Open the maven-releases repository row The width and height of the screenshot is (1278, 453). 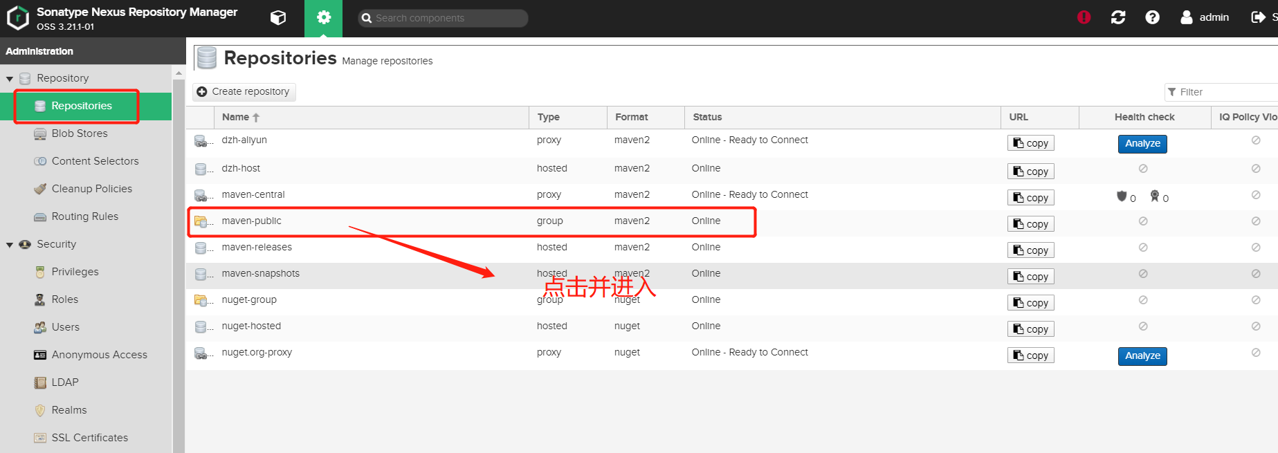(x=731, y=250)
